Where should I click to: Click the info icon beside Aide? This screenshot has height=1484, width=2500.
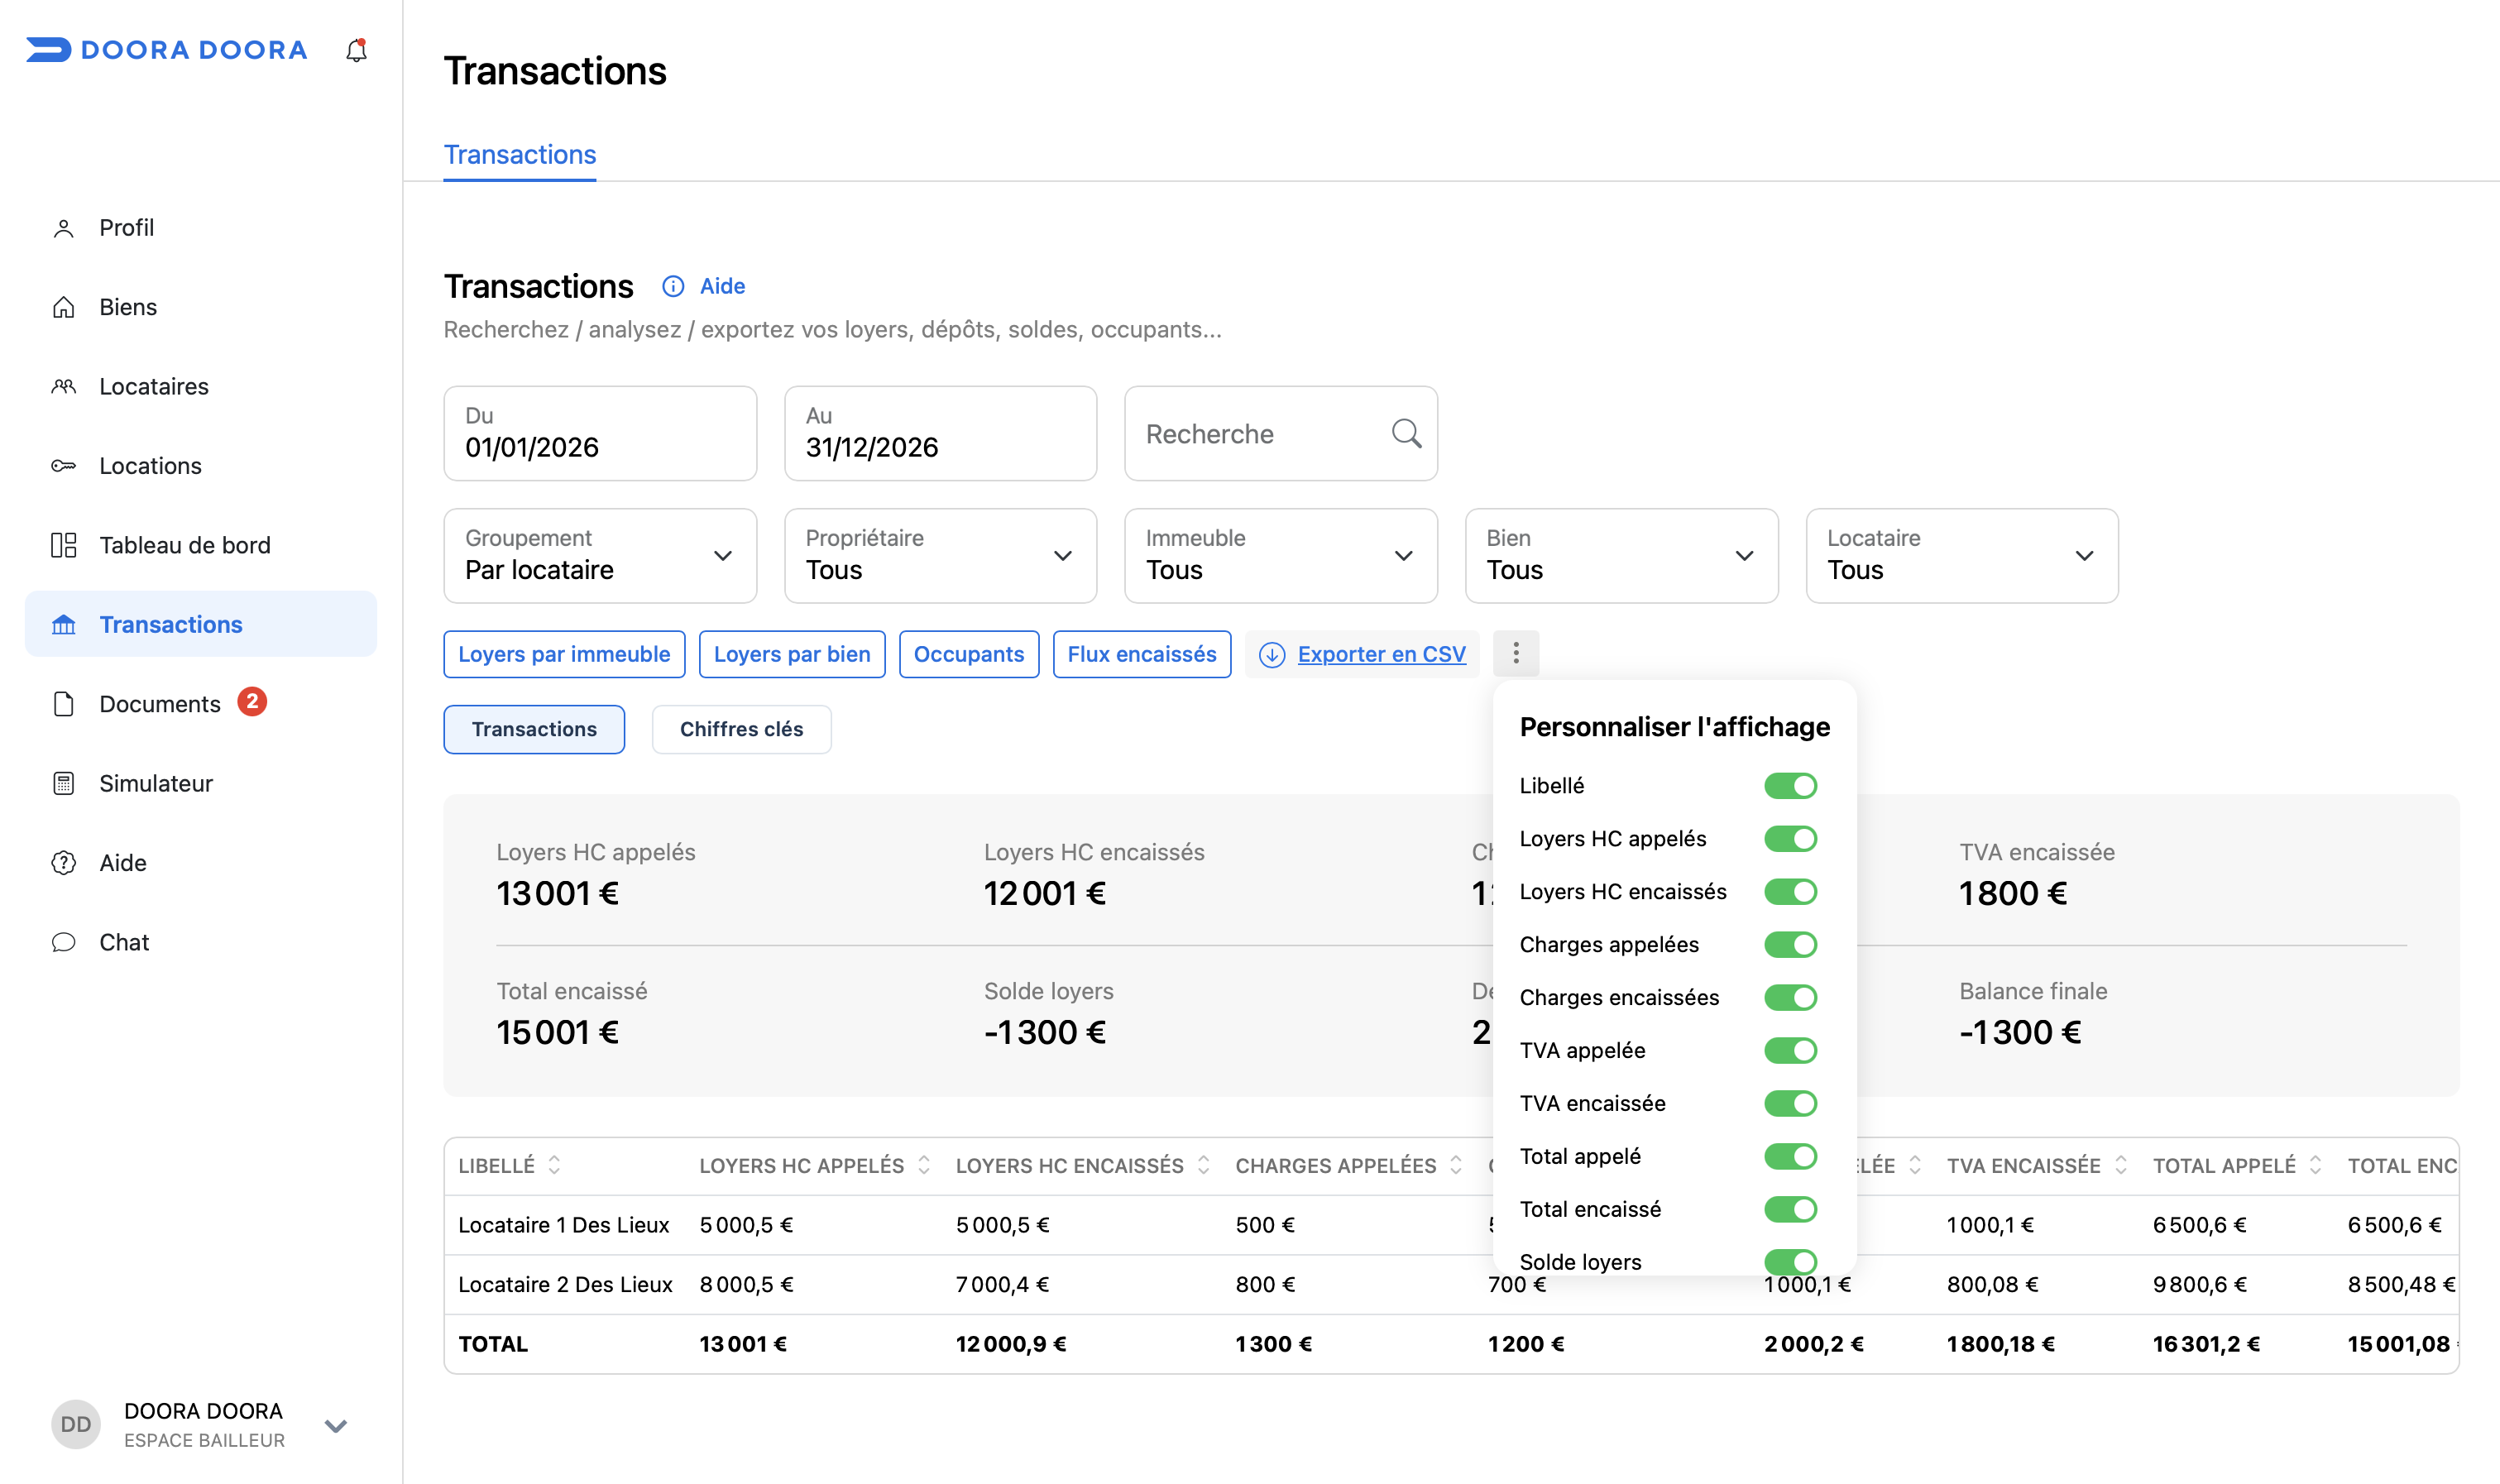(x=673, y=287)
